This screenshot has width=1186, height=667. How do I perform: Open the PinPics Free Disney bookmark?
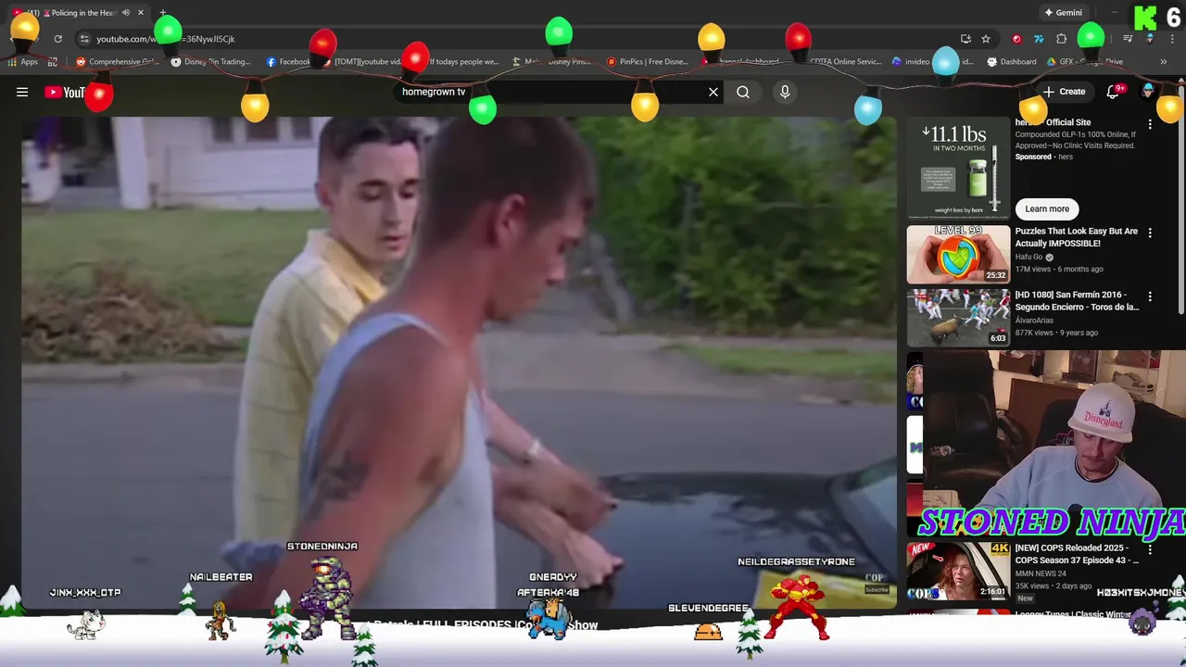(x=647, y=62)
